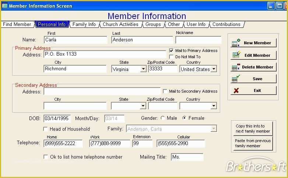Enable Ok to list home telephone number

click(x=45, y=157)
